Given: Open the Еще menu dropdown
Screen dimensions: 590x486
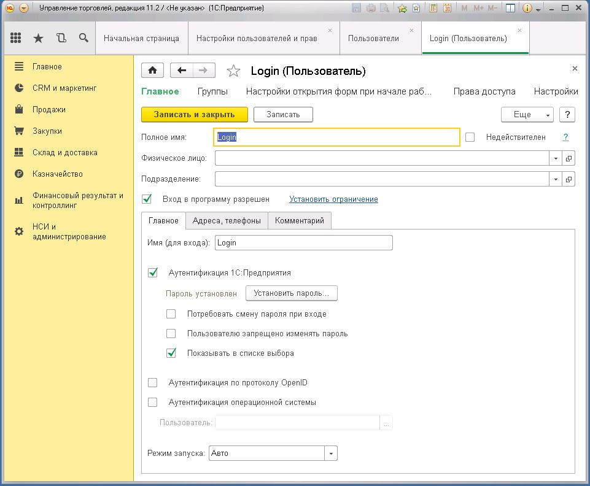Looking at the screenshot, I should pos(527,114).
